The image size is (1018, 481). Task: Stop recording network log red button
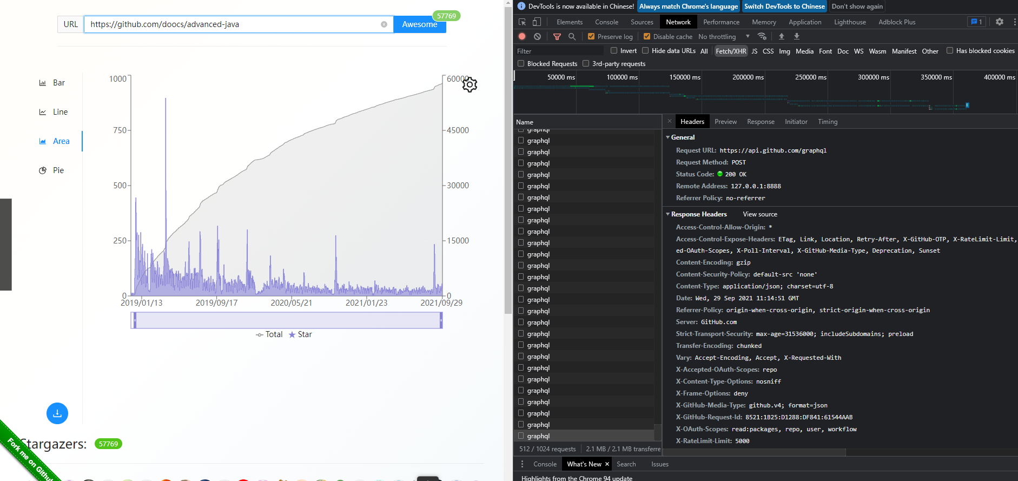click(x=522, y=36)
